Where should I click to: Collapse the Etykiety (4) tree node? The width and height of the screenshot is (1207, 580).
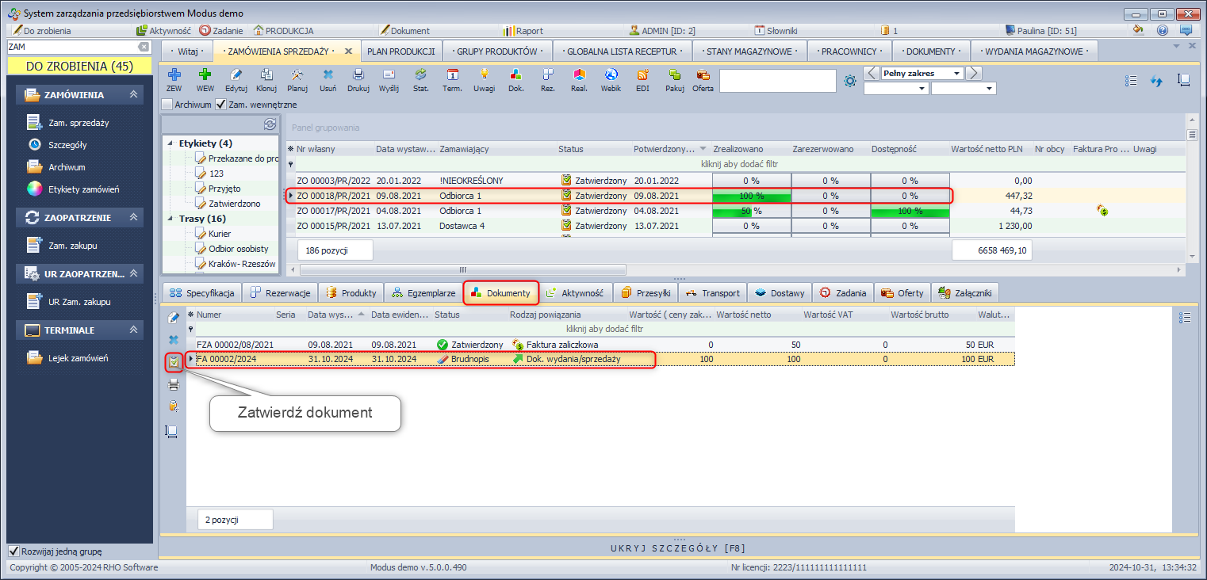(x=171, y=143)
